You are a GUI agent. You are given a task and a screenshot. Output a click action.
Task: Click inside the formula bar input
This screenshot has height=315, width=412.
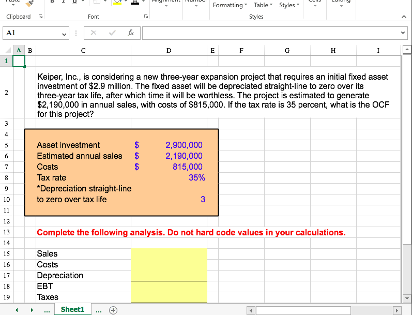tap(271, 33)
